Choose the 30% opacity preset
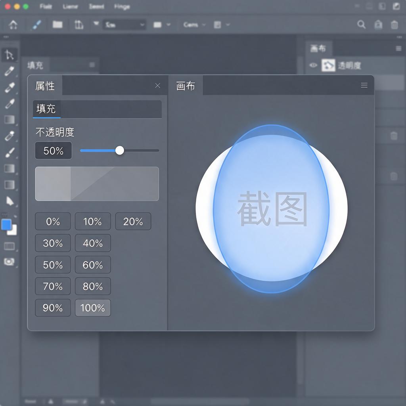 point(53,243)
